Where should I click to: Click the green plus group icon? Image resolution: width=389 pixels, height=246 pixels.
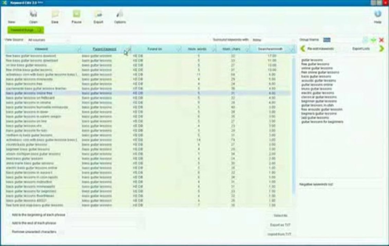click(x=373, y=40)
